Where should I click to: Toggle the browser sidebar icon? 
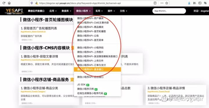click(x=200, y=3)
